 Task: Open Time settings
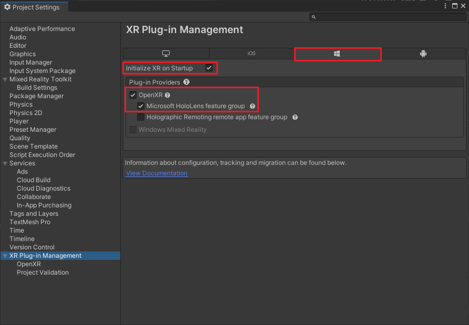click(17, 230)
